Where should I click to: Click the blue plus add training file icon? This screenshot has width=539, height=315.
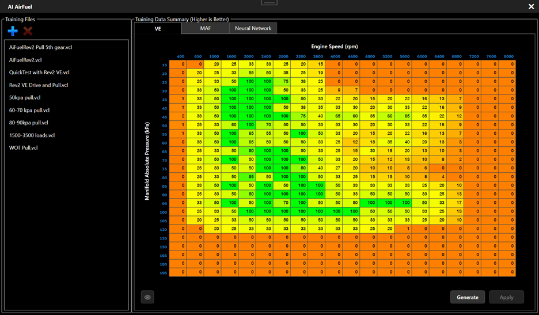[13, 31]
